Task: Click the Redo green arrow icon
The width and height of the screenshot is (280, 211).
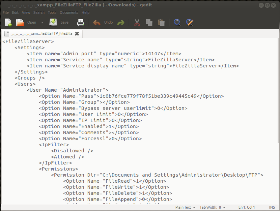Action: pos(121,23)
